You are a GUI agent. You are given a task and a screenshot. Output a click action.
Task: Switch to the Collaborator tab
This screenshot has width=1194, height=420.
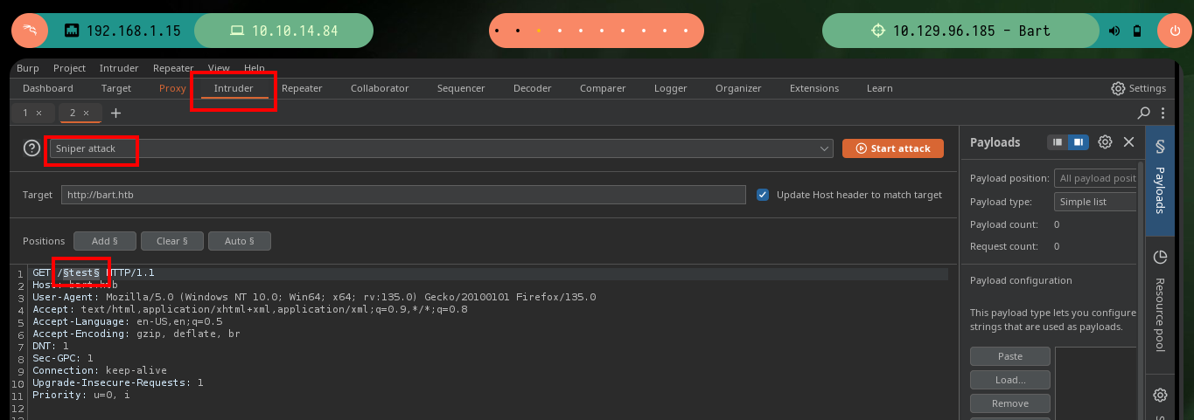[380, 88]
